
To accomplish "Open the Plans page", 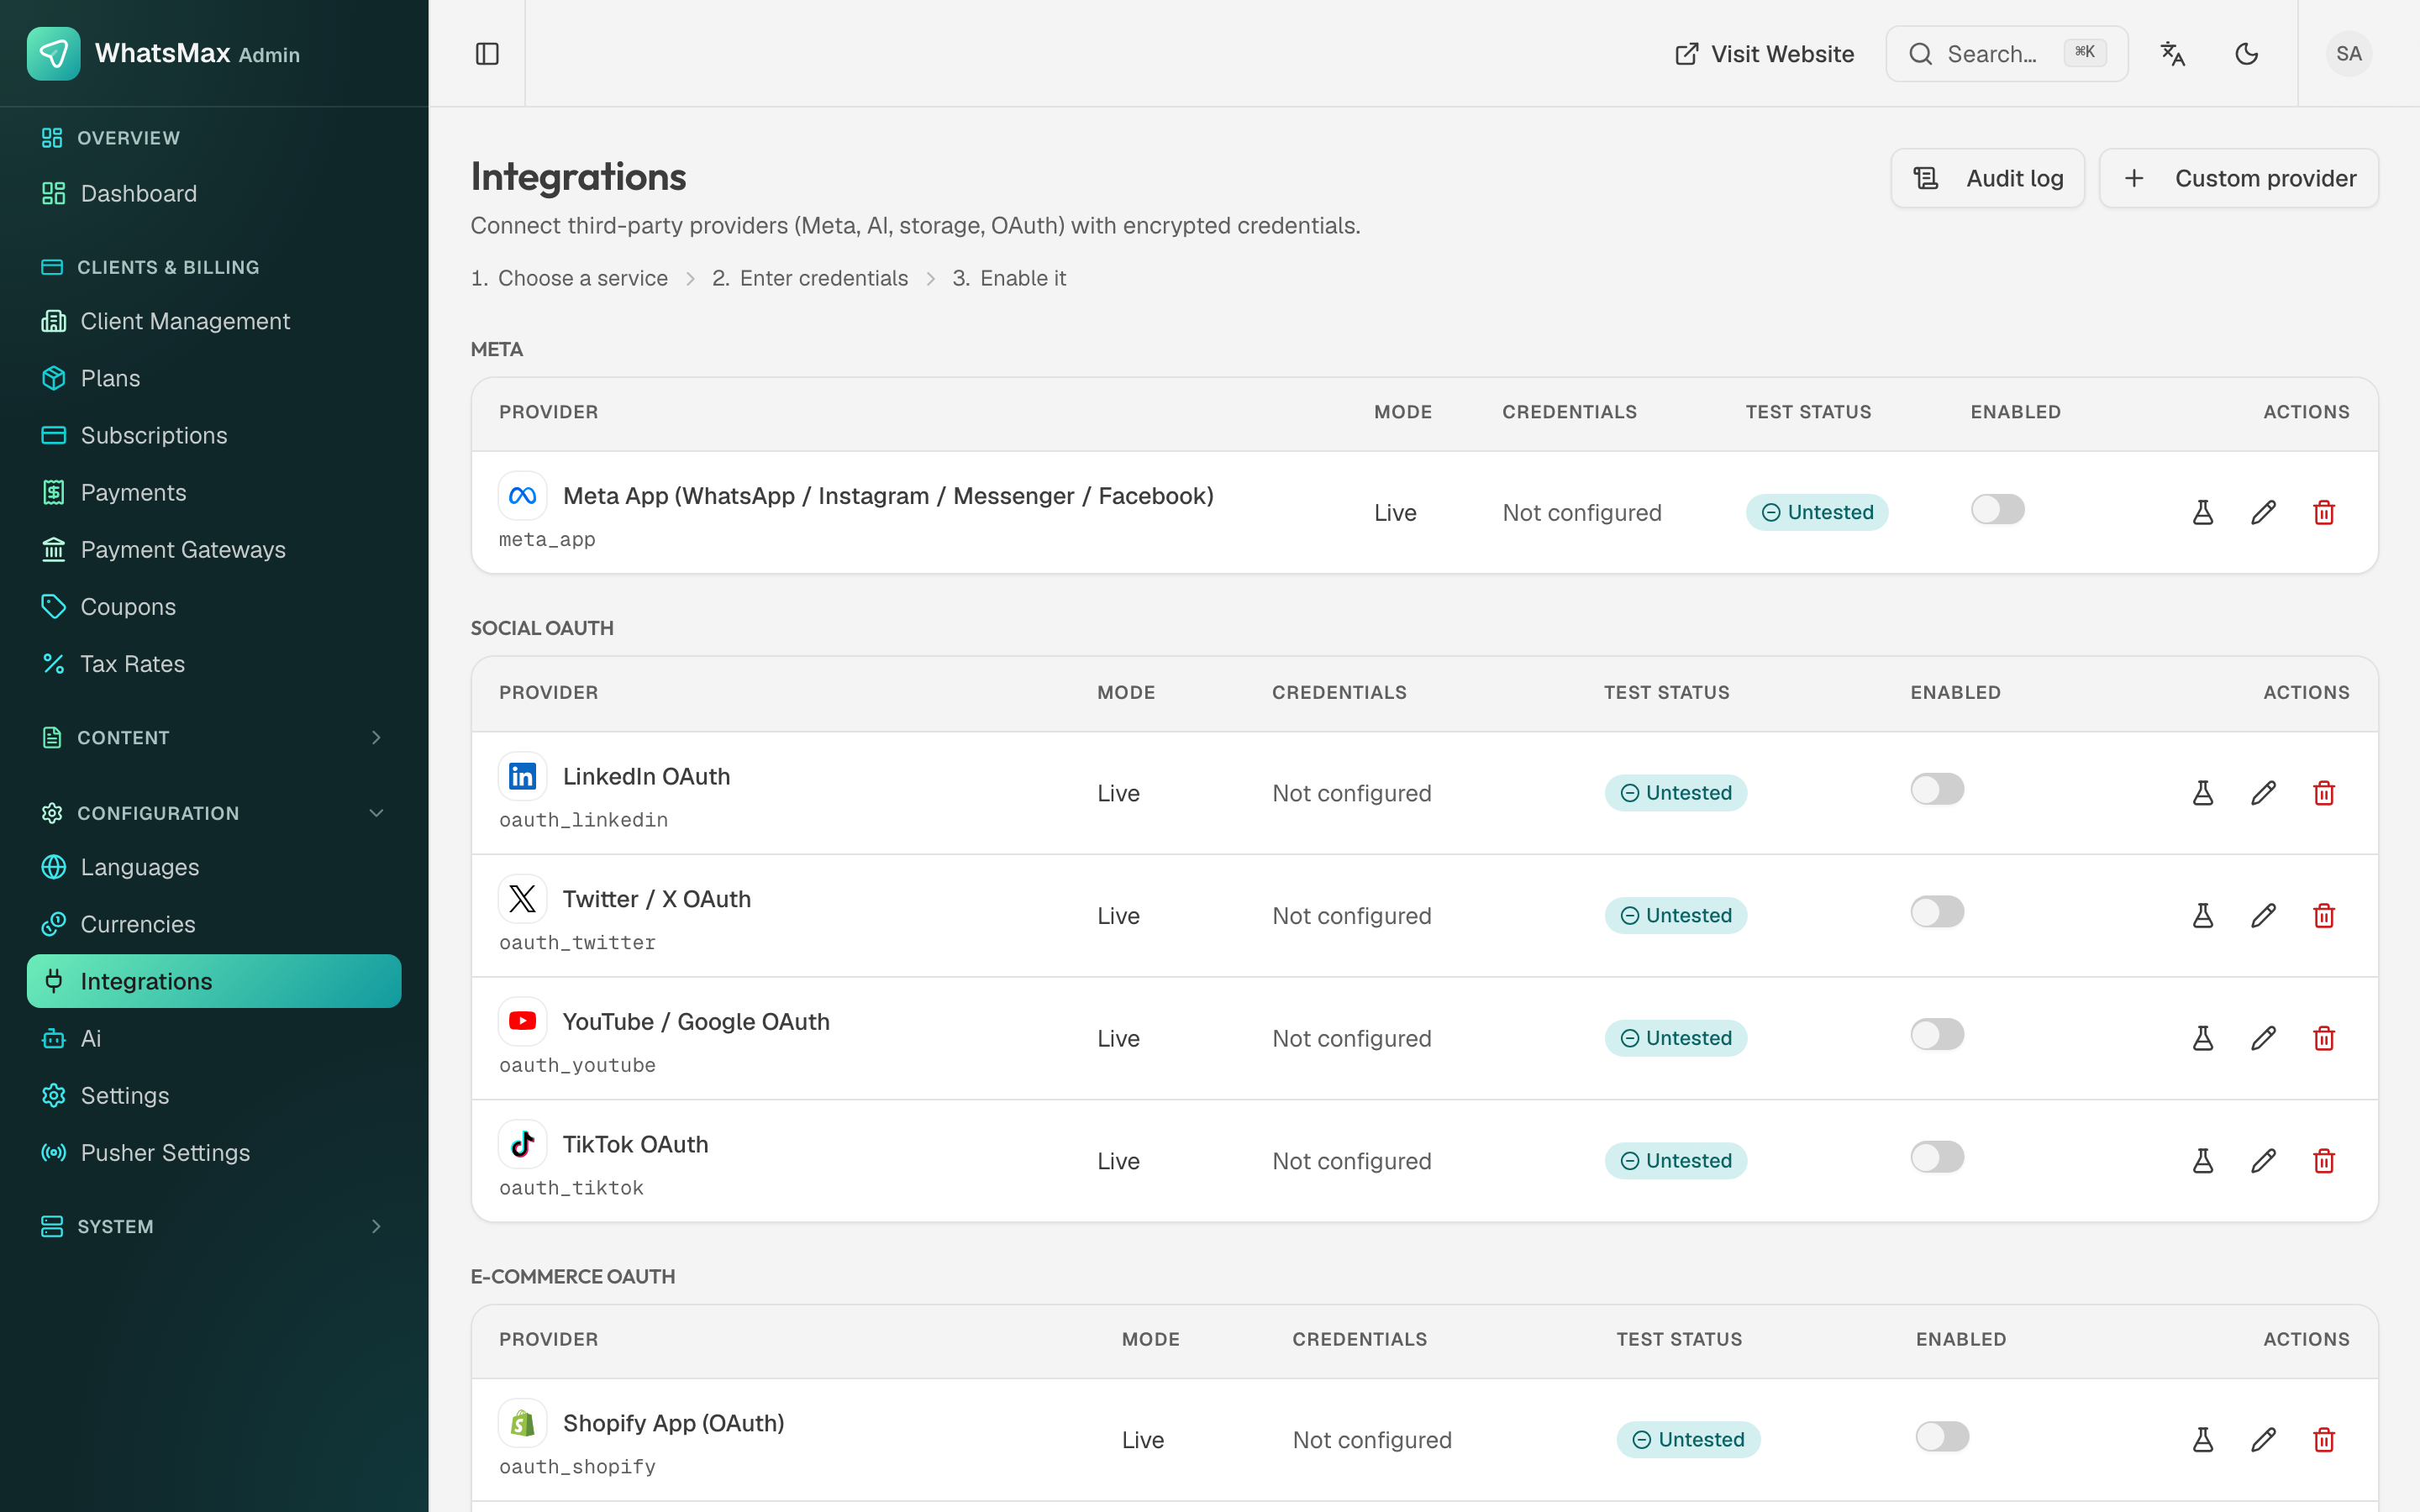I will (214, 378).
